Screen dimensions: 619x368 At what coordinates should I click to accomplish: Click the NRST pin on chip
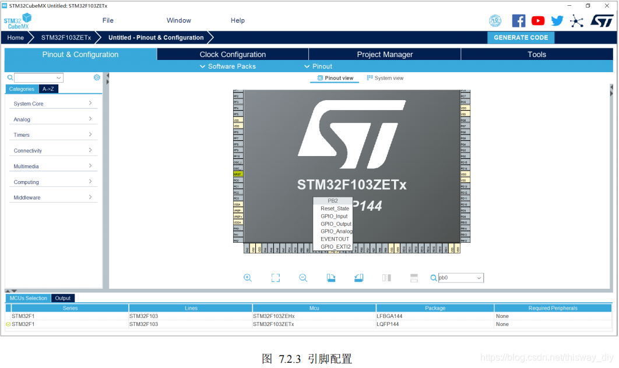click(x=238, y=174)
